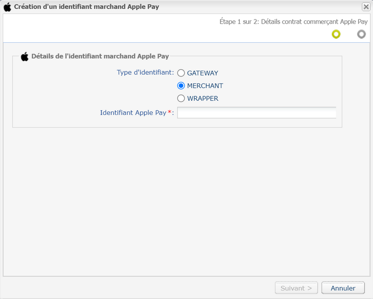Click the yellow step 1 indicator circle
Screen dimensions: 373x299
[x=336, y=34]
